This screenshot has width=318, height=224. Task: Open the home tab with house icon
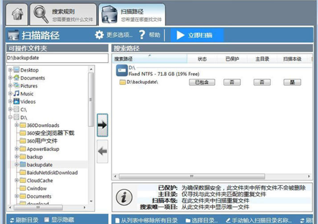click(17, 14)
